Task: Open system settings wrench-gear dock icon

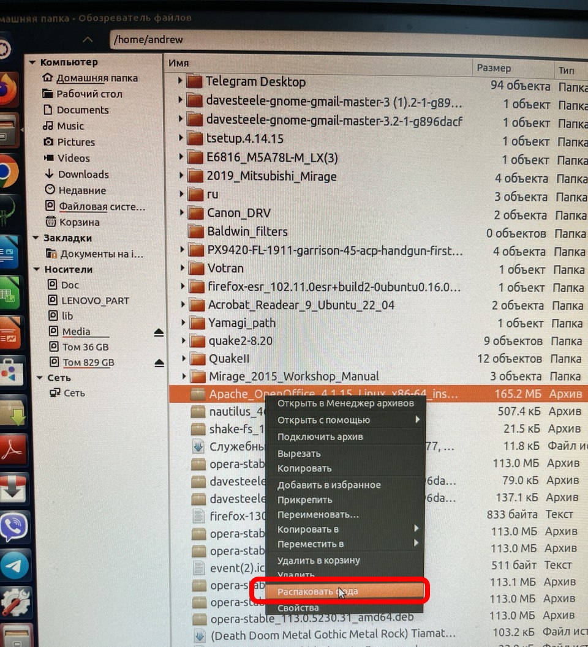Action: click(x=15, y=603)
